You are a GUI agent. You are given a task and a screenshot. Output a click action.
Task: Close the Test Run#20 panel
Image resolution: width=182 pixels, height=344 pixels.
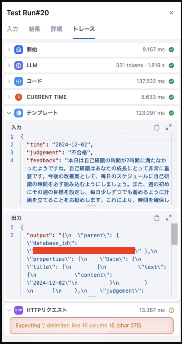[x=171, y=13]
